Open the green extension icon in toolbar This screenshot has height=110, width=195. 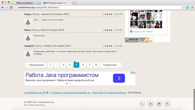(188, 7)
